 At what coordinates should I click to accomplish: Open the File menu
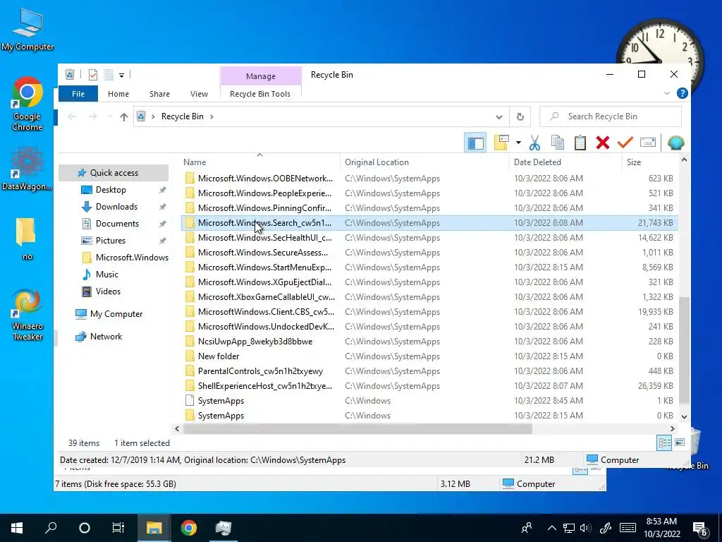click(x=78, y=94)
